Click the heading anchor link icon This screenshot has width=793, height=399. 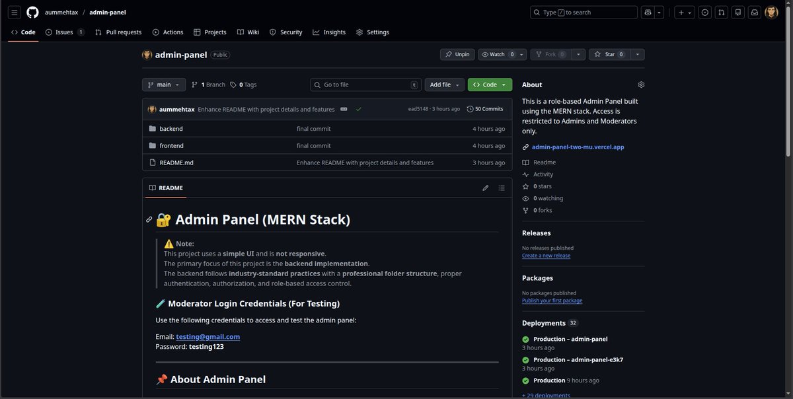point(149,219)
